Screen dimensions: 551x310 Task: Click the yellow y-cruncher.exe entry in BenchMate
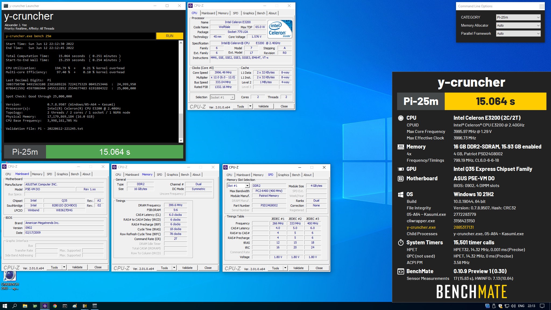point(421,227)
